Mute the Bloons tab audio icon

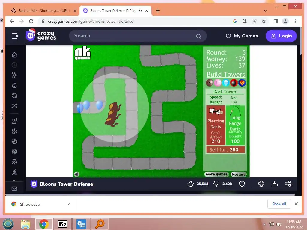[140, 11]
